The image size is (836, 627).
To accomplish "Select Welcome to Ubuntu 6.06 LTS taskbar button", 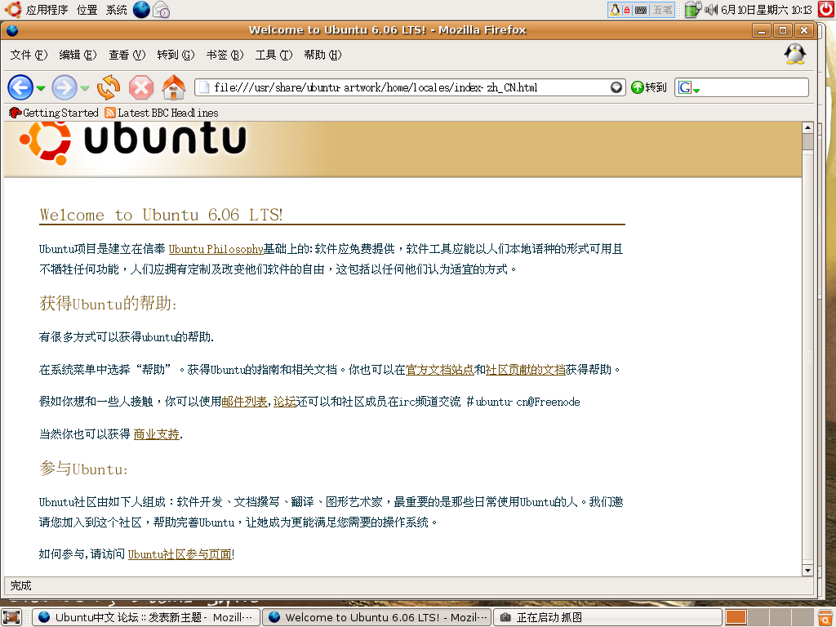I will 377,617.
